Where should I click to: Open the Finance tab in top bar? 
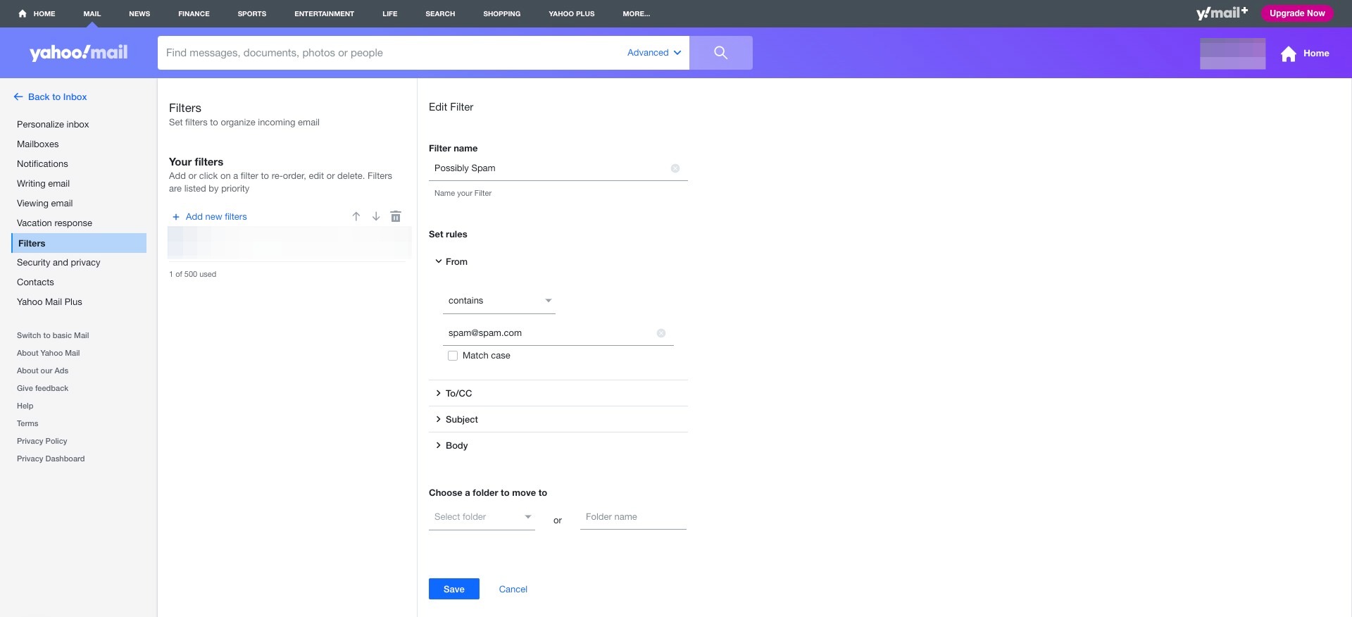pos(194,13)
